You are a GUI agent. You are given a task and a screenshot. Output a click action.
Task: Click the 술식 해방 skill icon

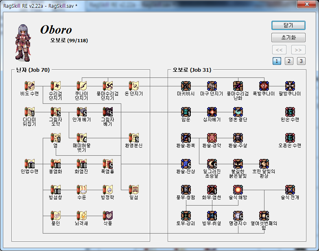(238, 189)
